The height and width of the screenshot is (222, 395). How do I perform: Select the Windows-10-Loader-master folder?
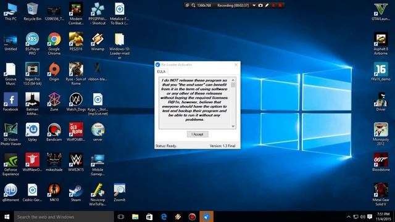coord(119,46)
